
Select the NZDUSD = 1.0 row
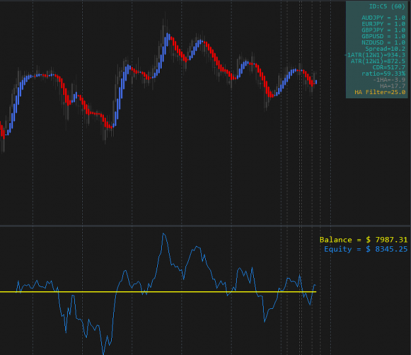[x=383, y=43]
